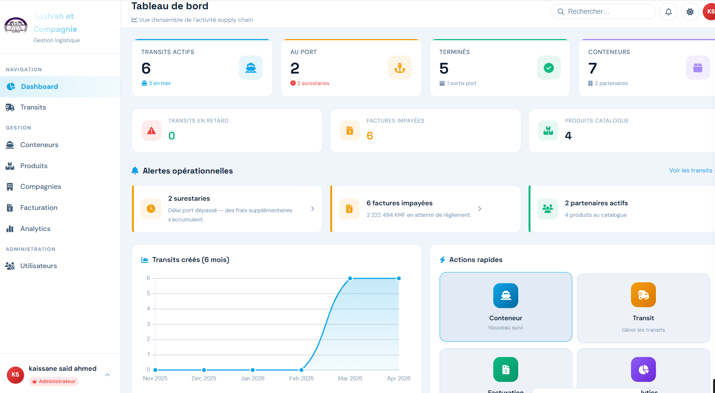Open Analytics in the sidebar
The image size is (715, 393).
click(60, 229)
